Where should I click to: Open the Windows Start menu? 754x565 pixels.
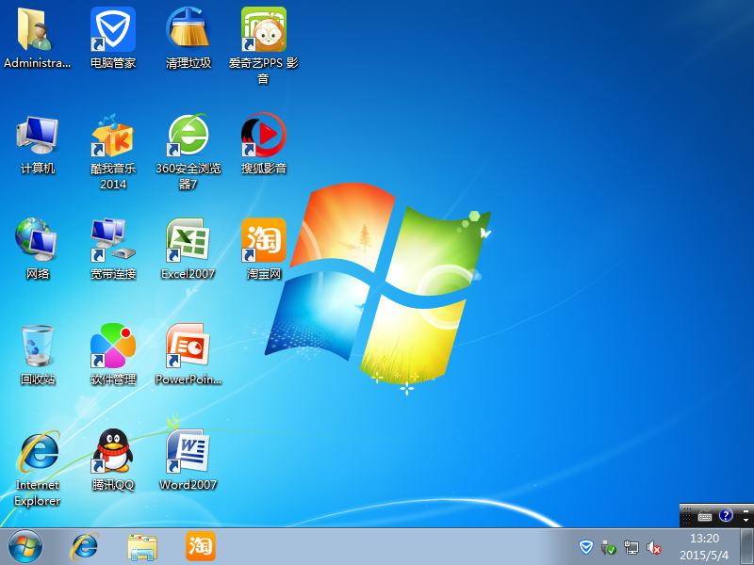[25, 547]
